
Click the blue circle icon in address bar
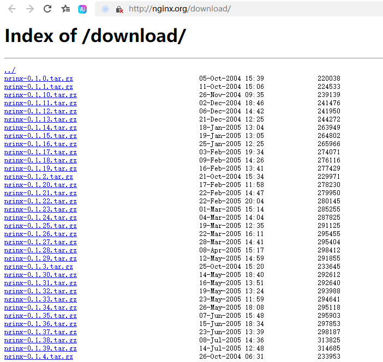(x=105, y=9)
